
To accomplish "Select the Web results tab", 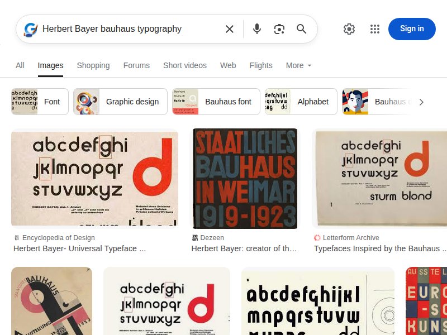I will point(228,65).
